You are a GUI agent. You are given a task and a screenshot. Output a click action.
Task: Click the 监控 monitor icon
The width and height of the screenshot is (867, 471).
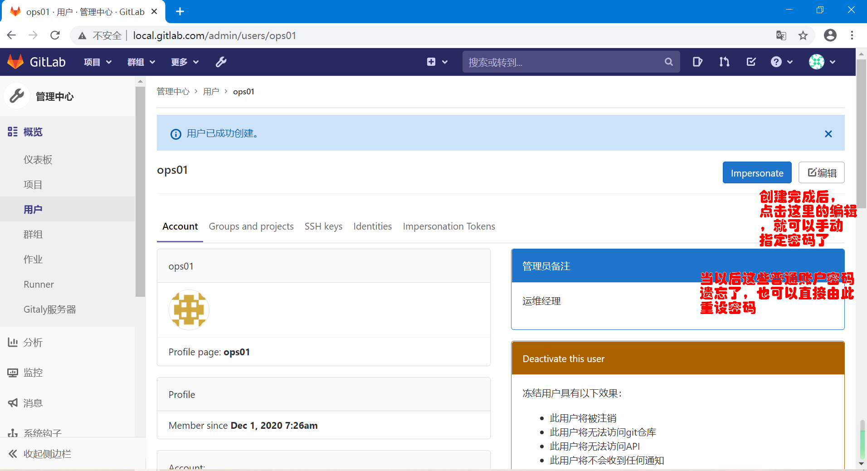(13, 373)
